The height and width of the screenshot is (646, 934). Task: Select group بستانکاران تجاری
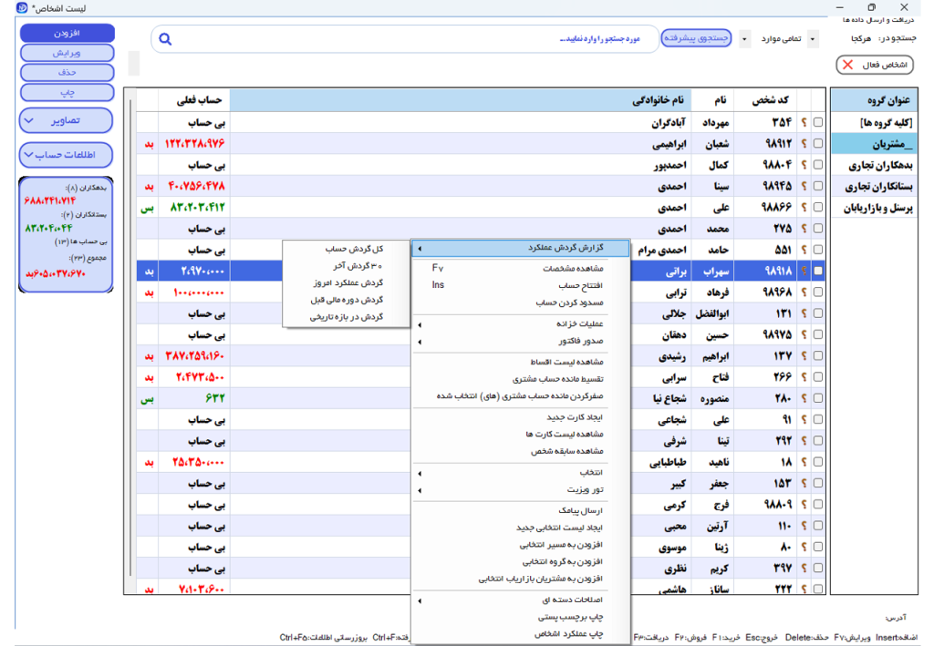875,186
